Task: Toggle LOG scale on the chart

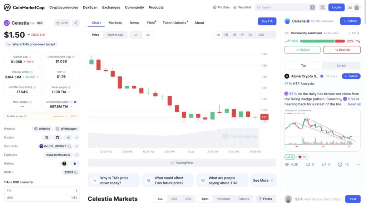Action: (x=261, y=35)
